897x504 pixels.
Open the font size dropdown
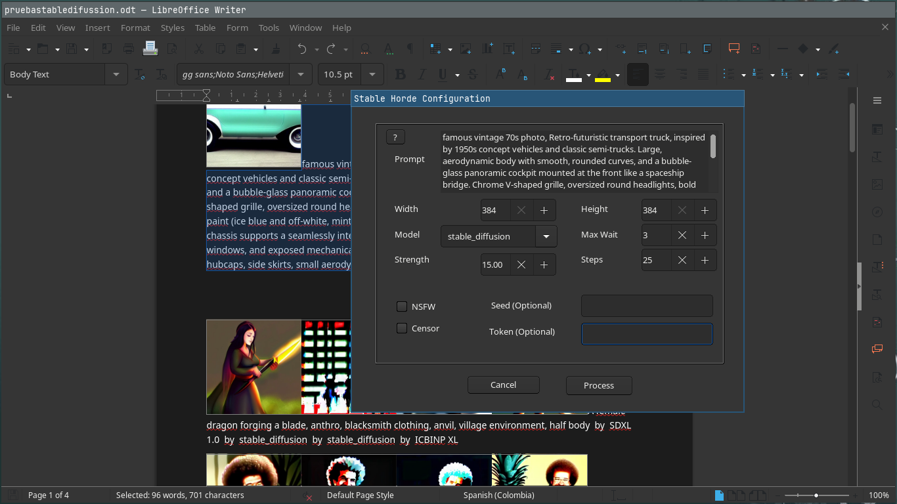(371, 74)
